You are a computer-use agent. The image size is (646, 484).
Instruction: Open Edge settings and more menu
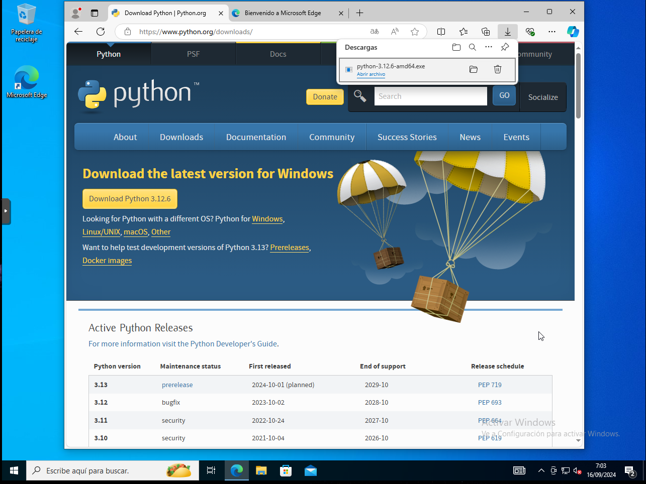tap(552, 32)
